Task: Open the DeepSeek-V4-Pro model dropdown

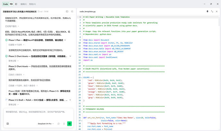Action: click(46, 124)
